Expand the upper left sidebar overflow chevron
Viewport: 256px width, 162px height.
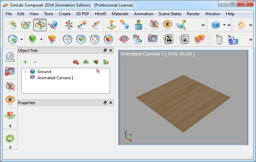(10, 126)
